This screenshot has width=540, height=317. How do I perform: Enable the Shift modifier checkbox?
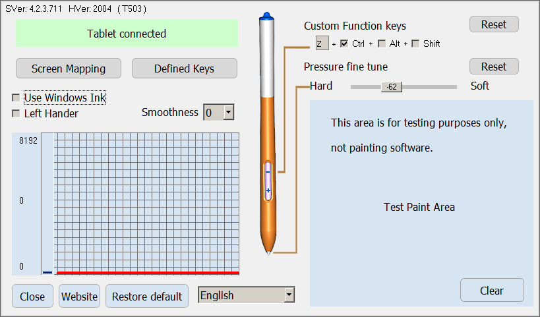(x=415, y=43)
